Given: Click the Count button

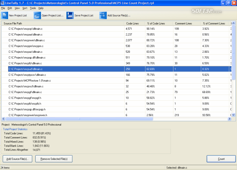Looking at the screenshot, I should (221, 159).
